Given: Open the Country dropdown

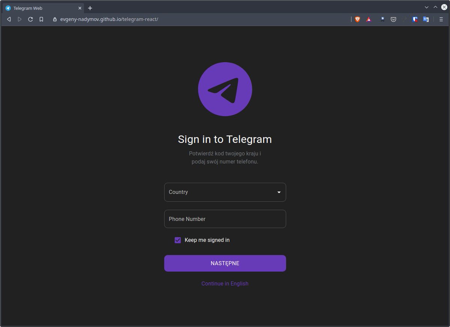Looking at the screenshot, I should coord(225,192).
